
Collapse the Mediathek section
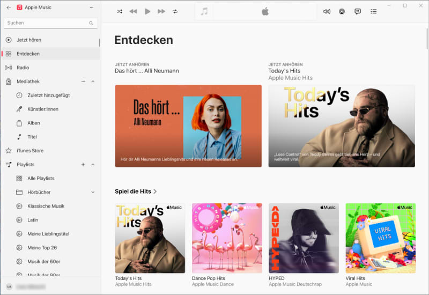[x=93, y=82]
